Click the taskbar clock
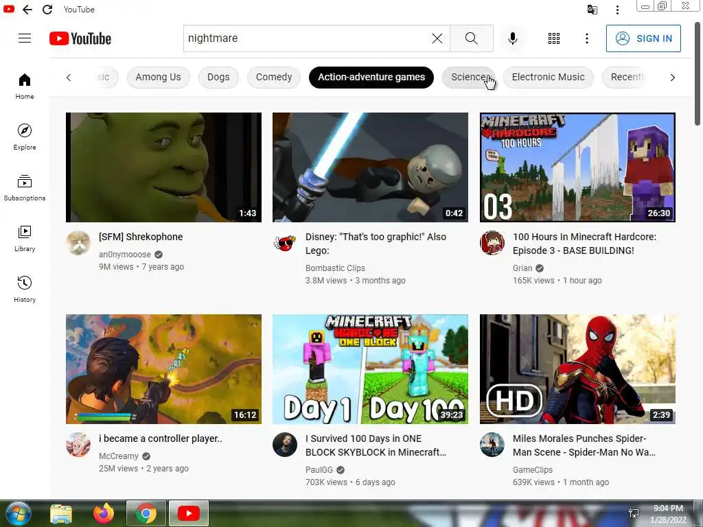This screenshot has height=527, width=703. [x=668, y=514]
